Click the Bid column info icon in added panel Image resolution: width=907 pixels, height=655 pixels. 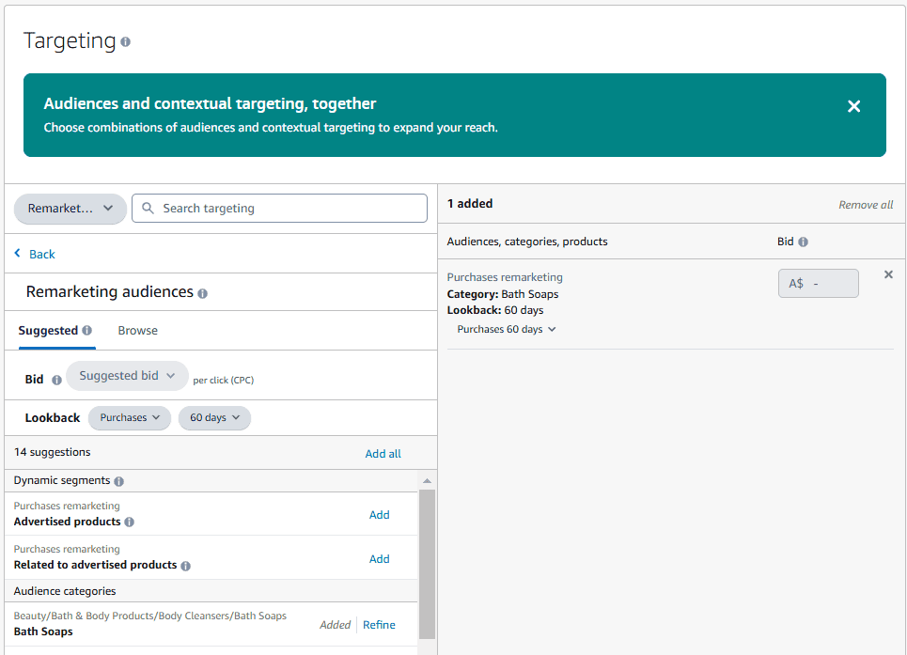[x=802, y=242]
